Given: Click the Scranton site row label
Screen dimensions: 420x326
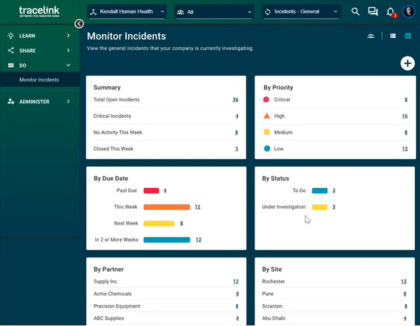Looking at the screenshot, I should coord(272,306).
